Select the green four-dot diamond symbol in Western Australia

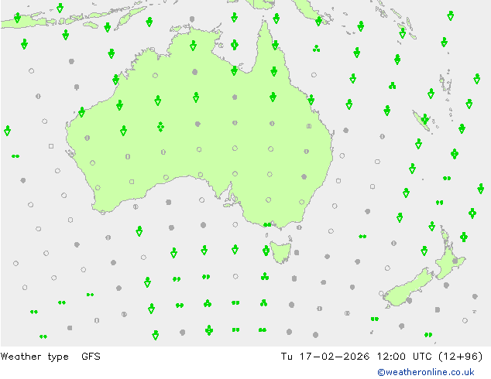pos(160,127)
